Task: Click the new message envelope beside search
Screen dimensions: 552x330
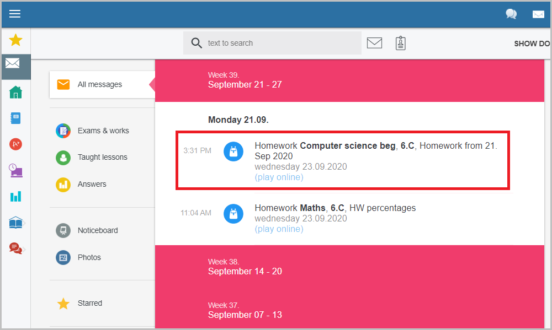Action: pos(374,43)
